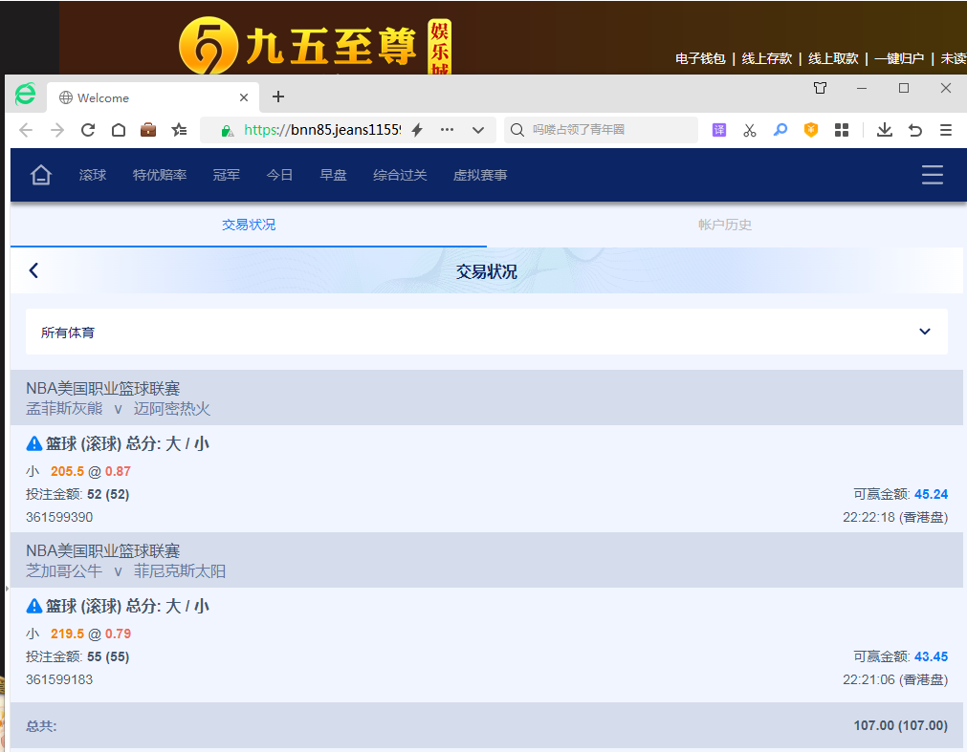The image size is (967, 752).
Task: Focus the browser search box
Action: coord(602,130)
